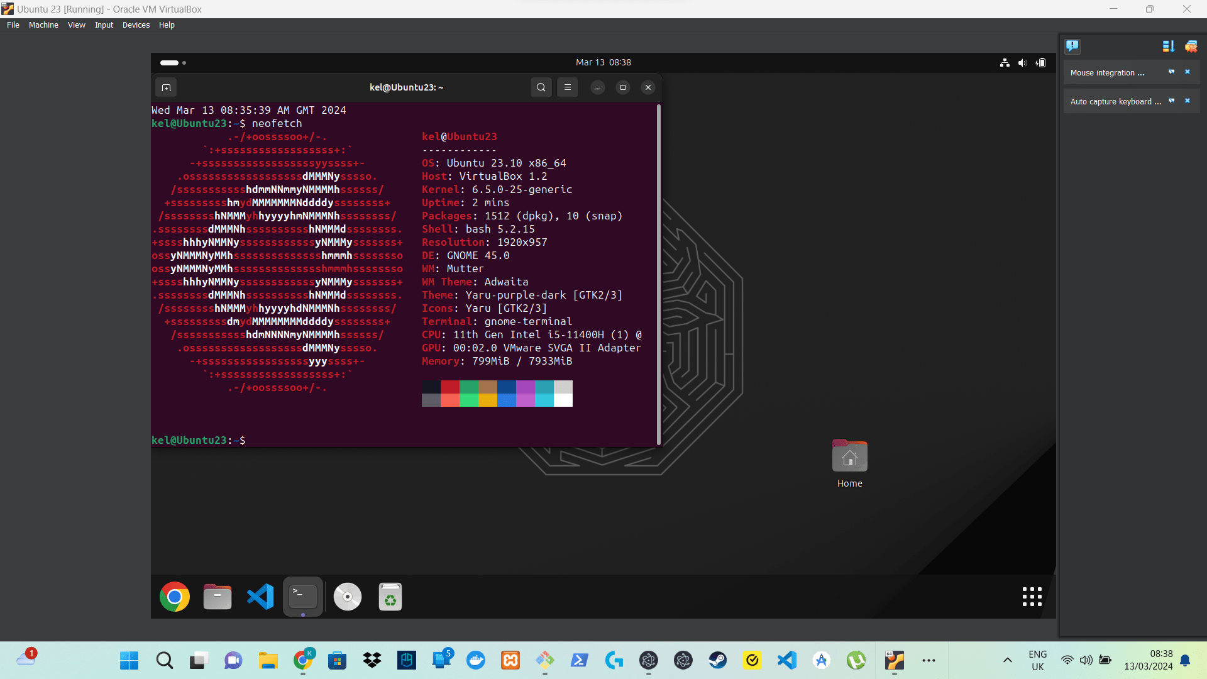Open the optical disc icon in dock
Image resolution: width=1207 pixels, height=679 pixels.
(348, 597)
